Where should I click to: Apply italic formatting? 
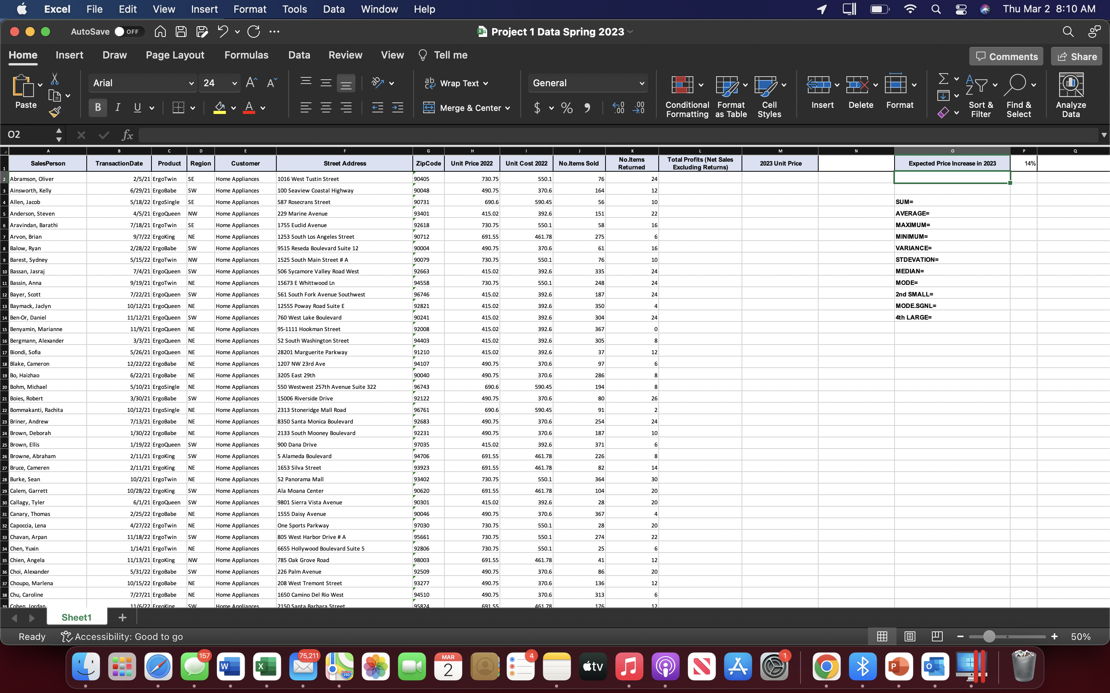click(x=118, y=107)
